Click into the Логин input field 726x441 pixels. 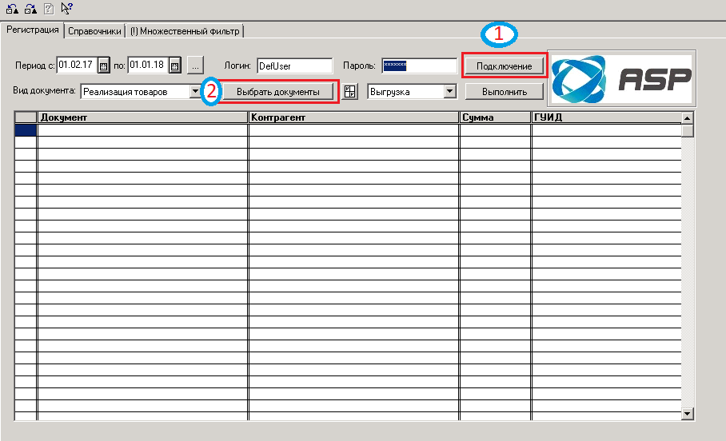(294, 66)
